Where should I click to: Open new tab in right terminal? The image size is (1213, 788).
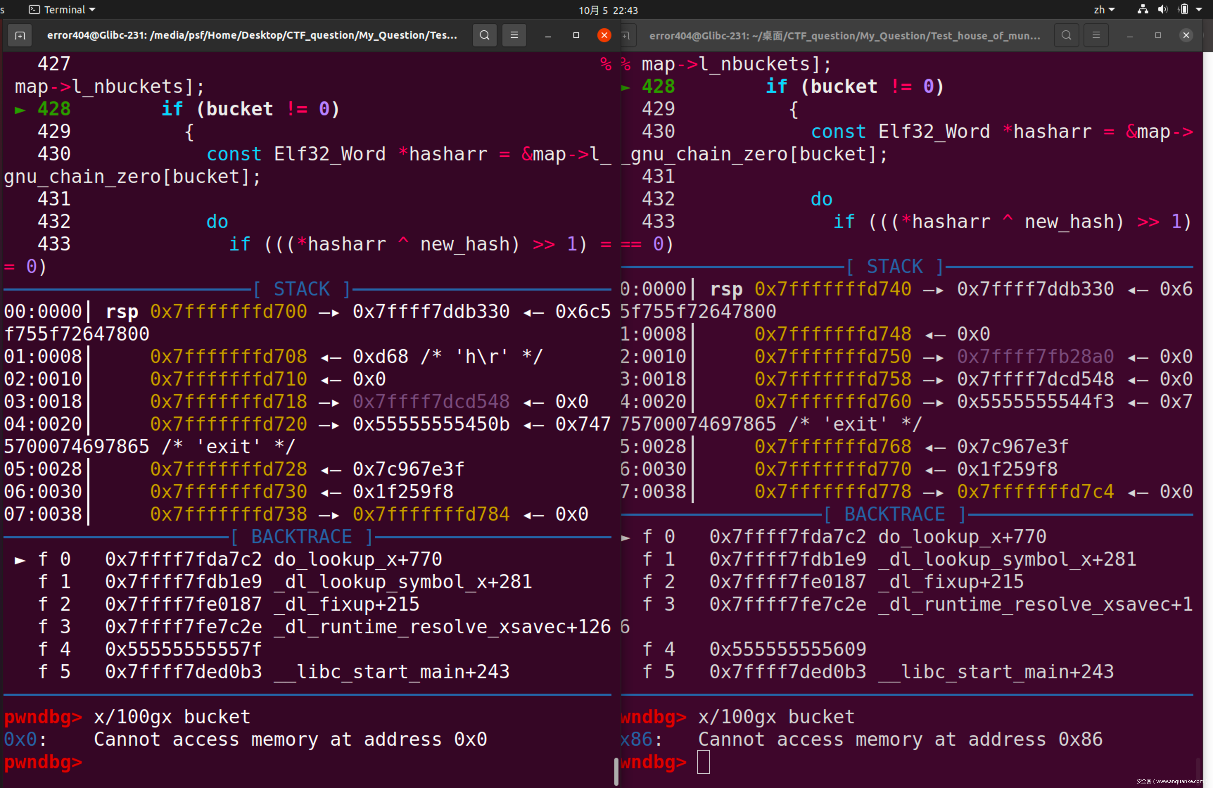click(627, 35)
